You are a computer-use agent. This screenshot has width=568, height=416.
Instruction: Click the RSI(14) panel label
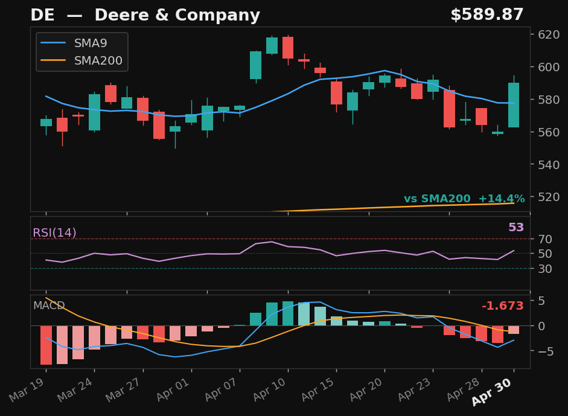[55, 232]
